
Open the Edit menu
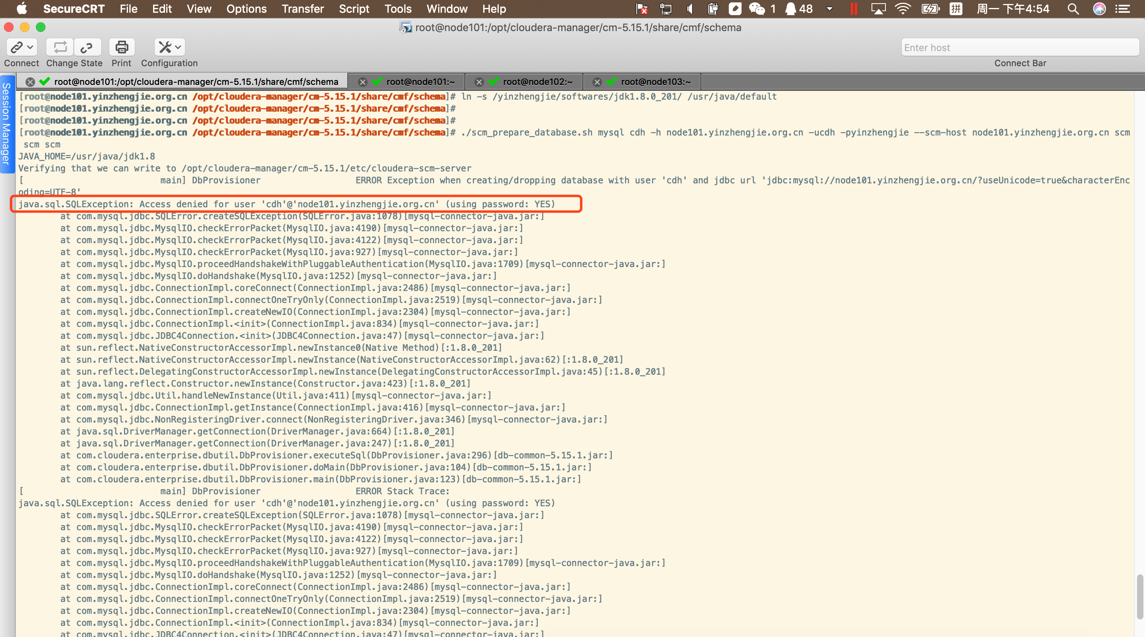tap(162, 9)
